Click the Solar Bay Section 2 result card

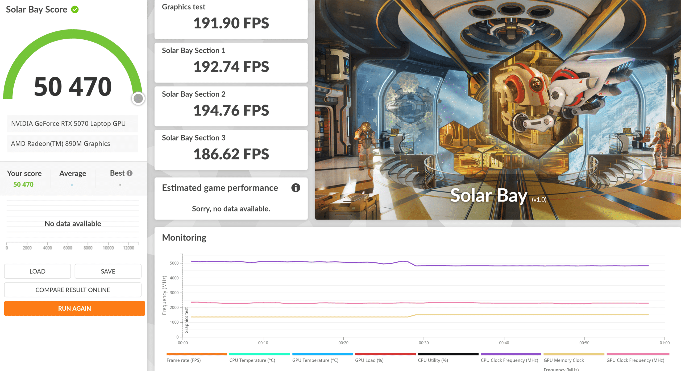point(231,106)
